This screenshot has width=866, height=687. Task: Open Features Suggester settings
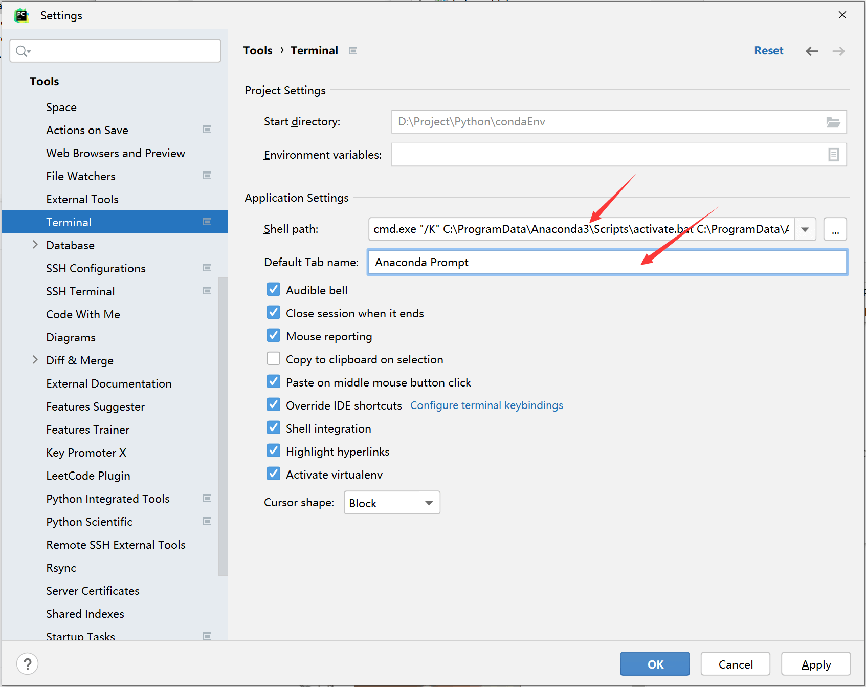[x=95, y=406]
